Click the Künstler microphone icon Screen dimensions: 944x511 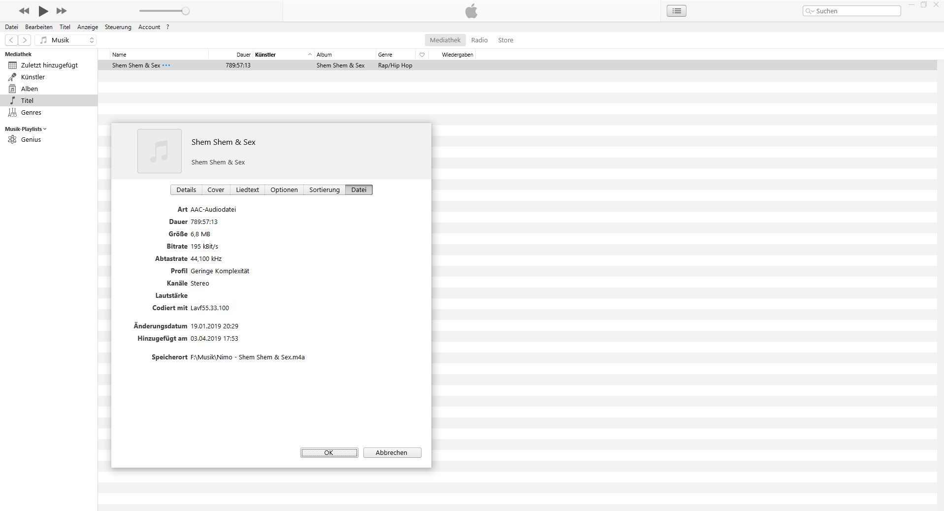pos(12,77)
